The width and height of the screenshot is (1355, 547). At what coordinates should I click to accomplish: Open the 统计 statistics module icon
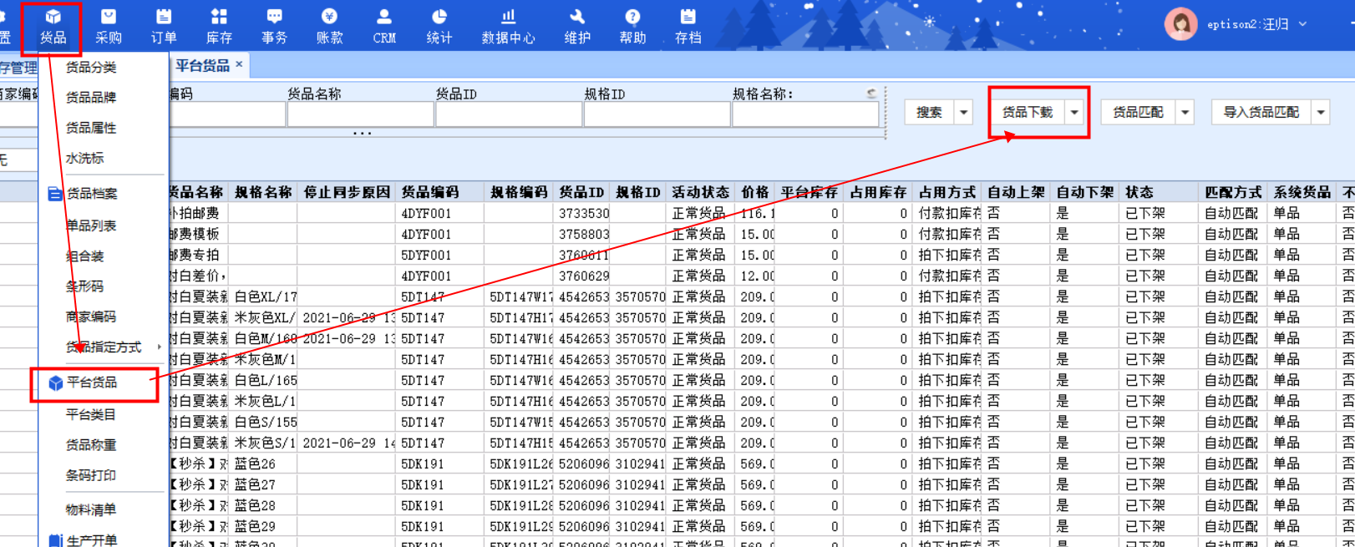tap(439, 26)
